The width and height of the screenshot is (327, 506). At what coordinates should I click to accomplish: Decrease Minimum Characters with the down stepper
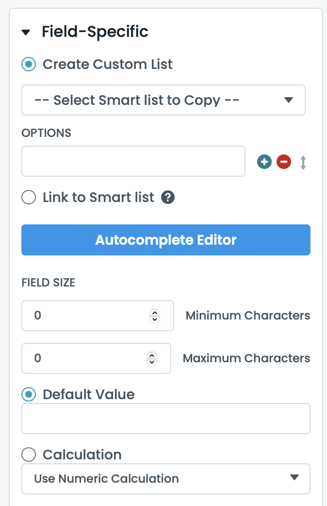155,319
